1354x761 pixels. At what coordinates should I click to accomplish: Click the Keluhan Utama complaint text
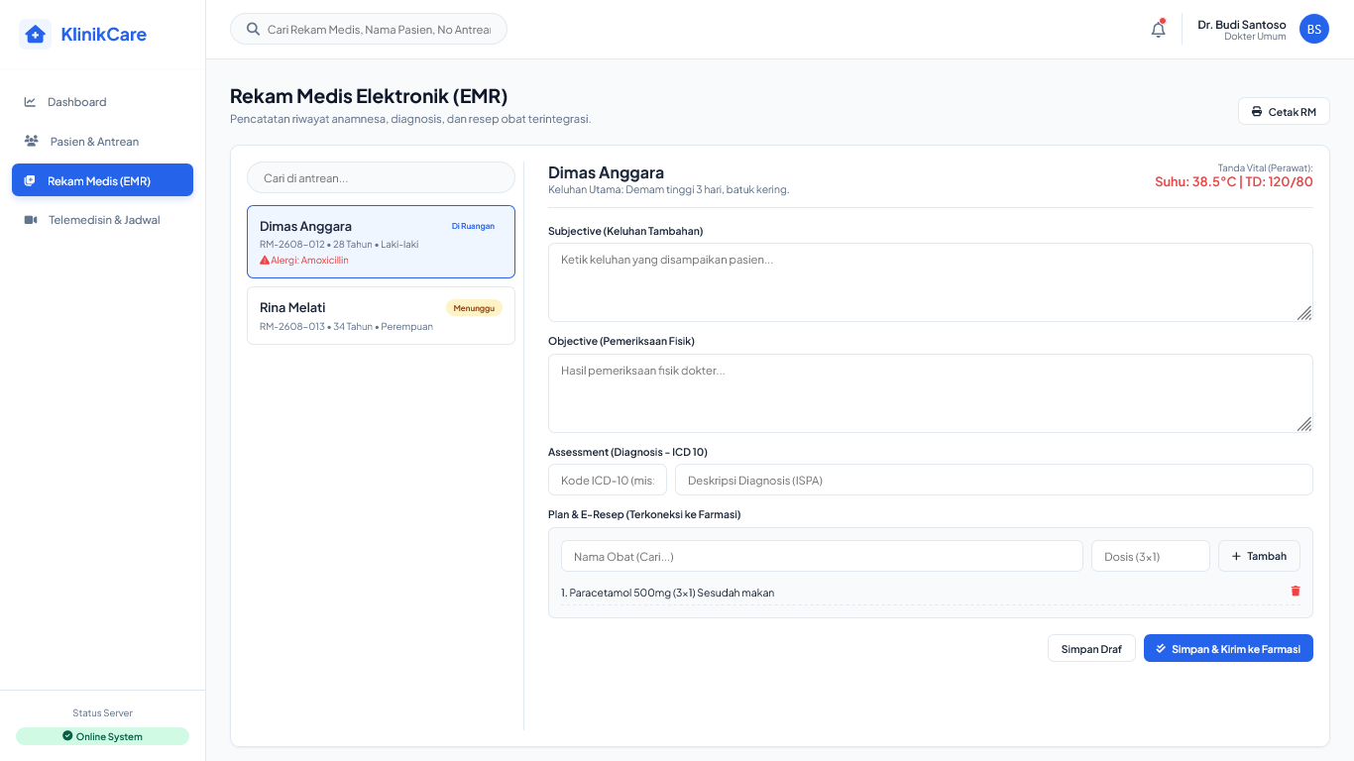coord(669,189)
